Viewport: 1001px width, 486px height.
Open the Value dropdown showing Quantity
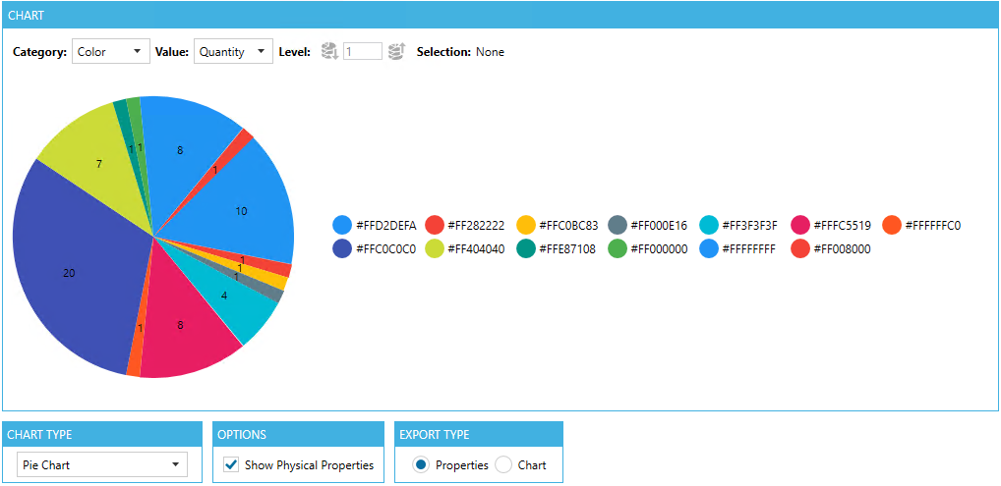click(233, 51)
